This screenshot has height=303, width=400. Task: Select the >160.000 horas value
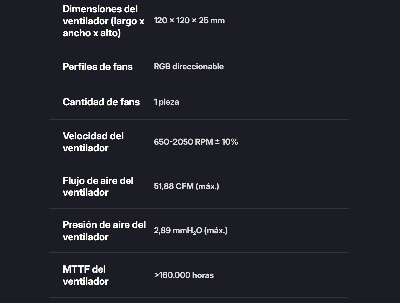coord(184,275)
